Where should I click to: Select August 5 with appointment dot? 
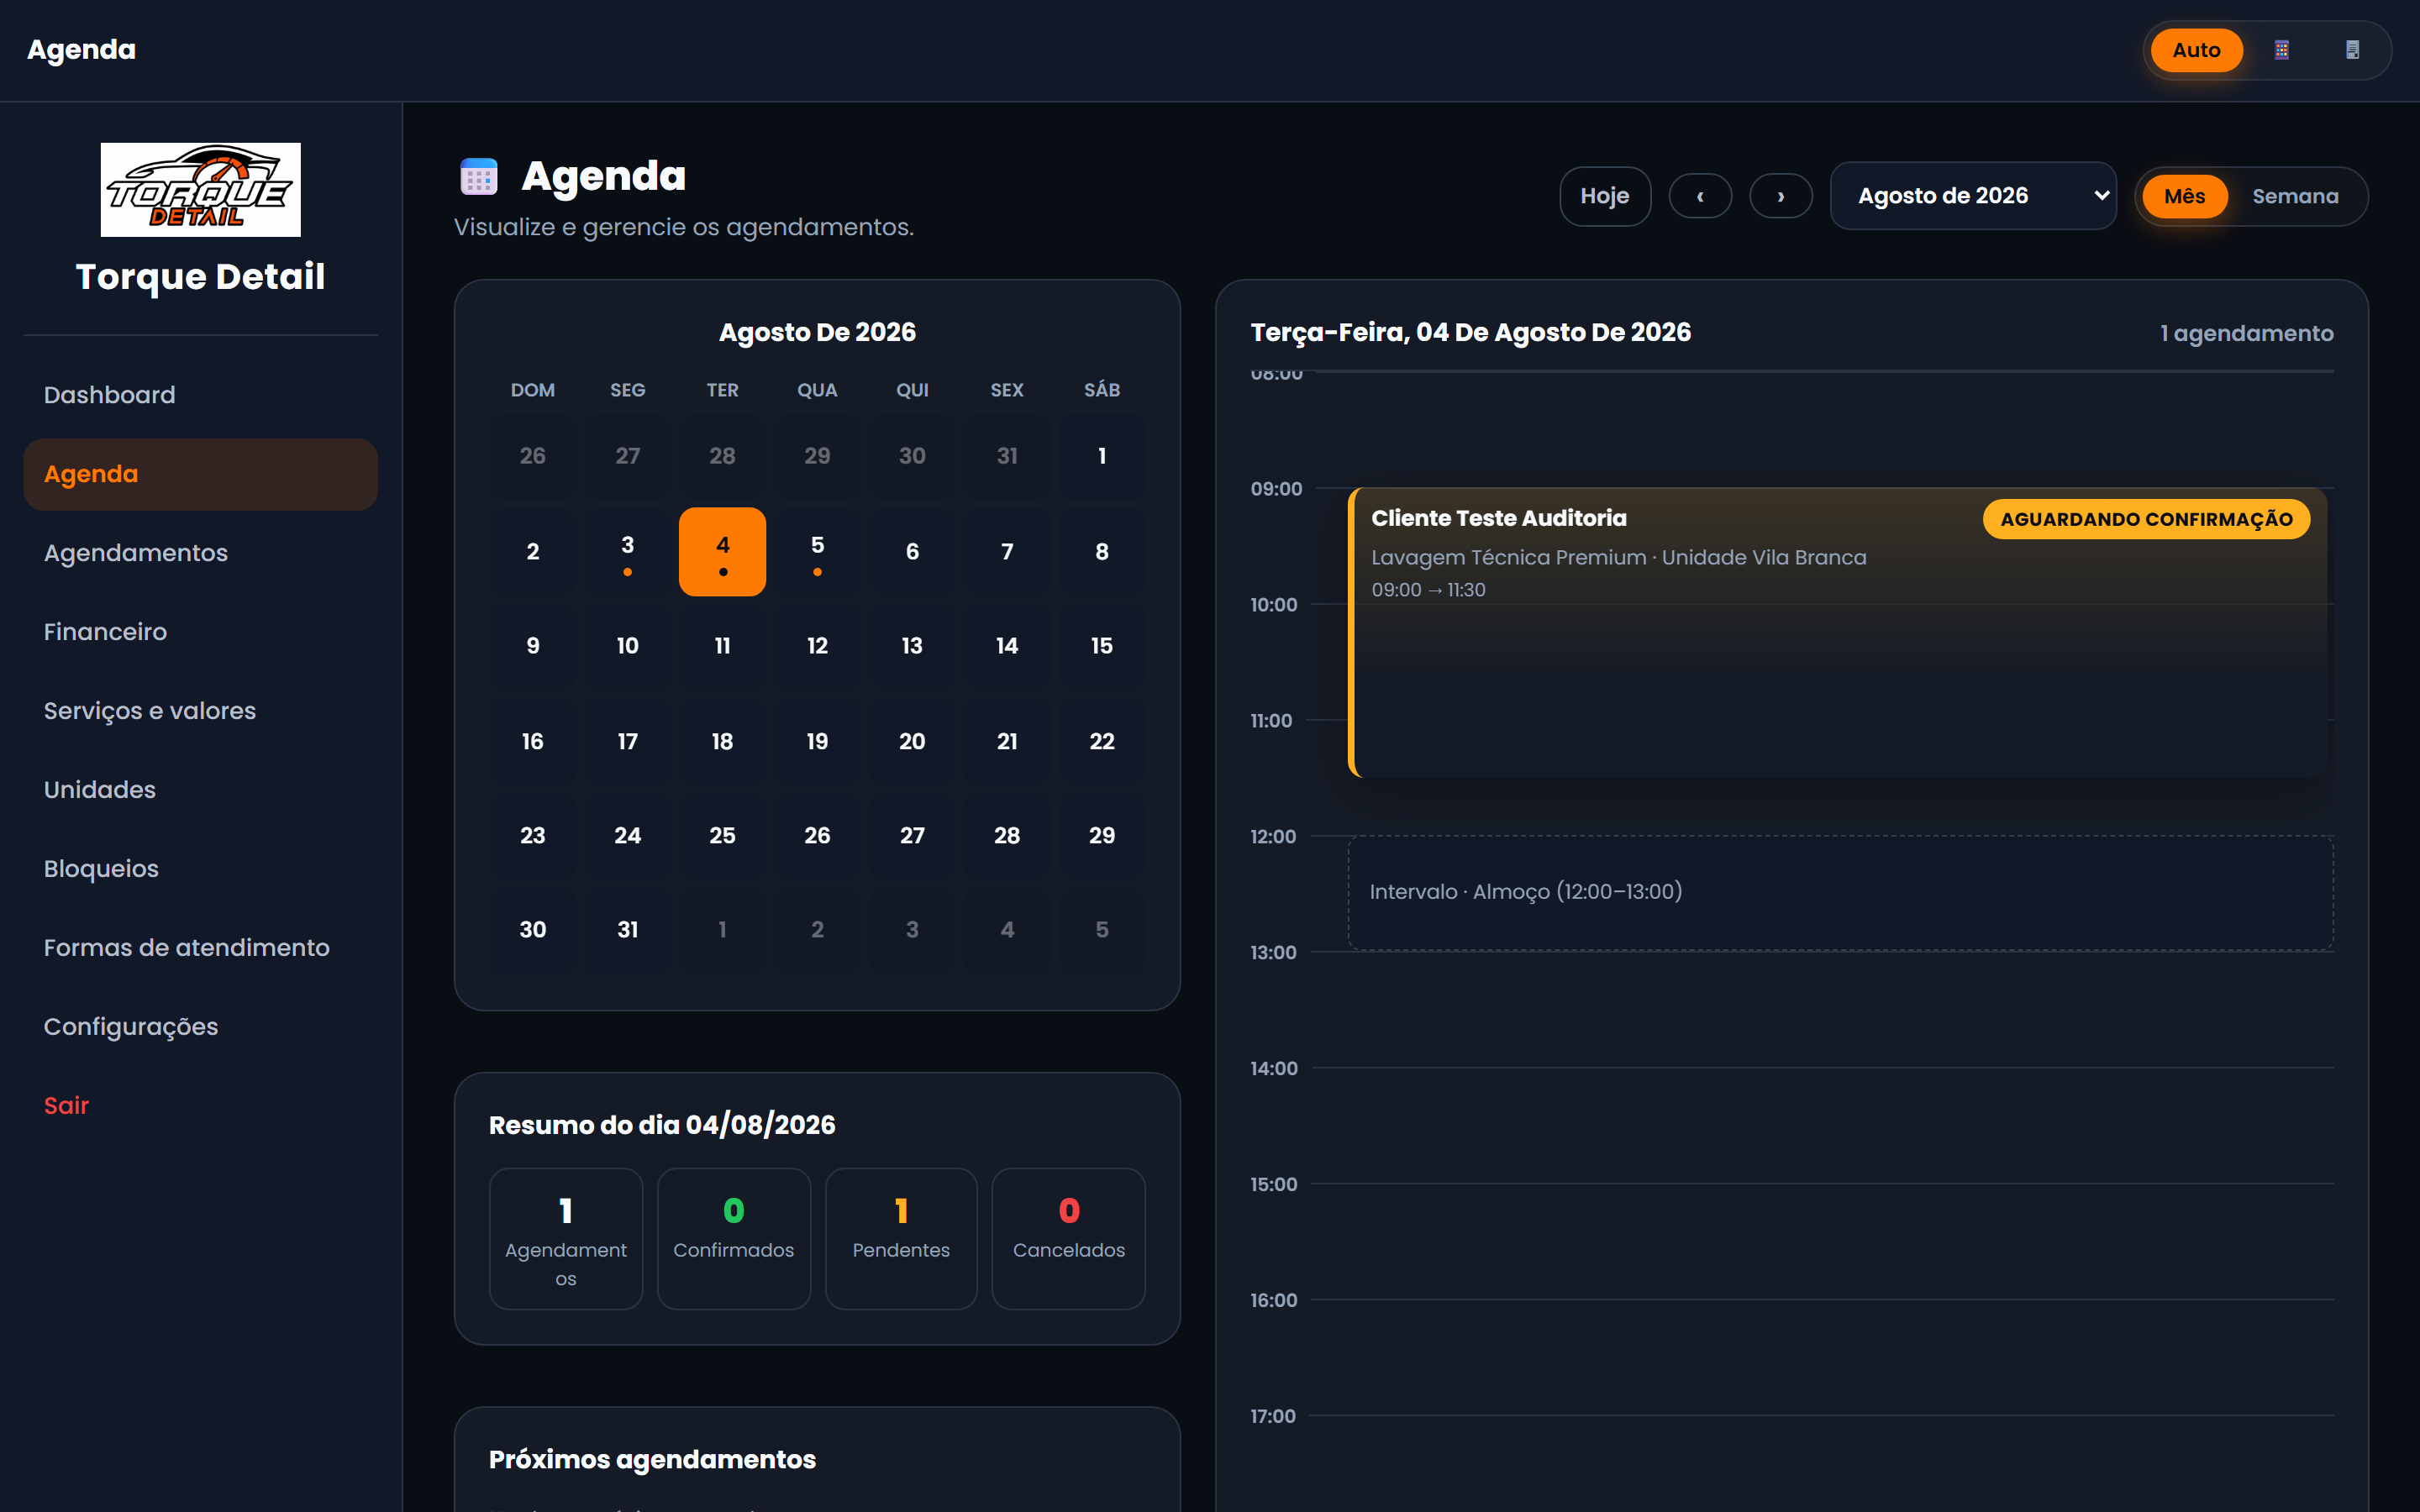pos(817,551)
